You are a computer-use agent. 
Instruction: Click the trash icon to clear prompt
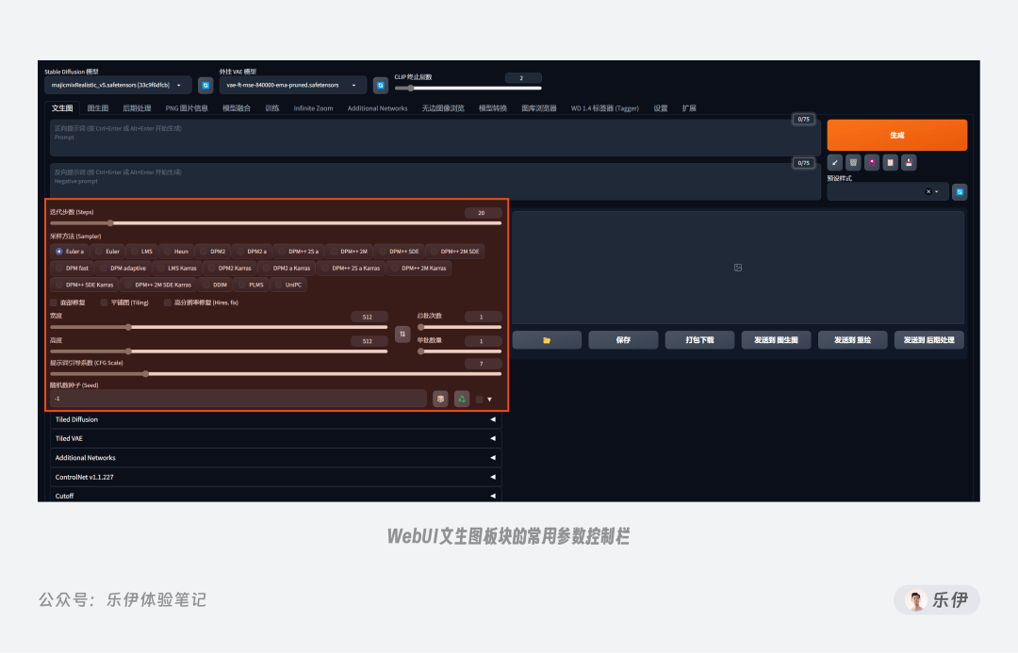point(853,162)
